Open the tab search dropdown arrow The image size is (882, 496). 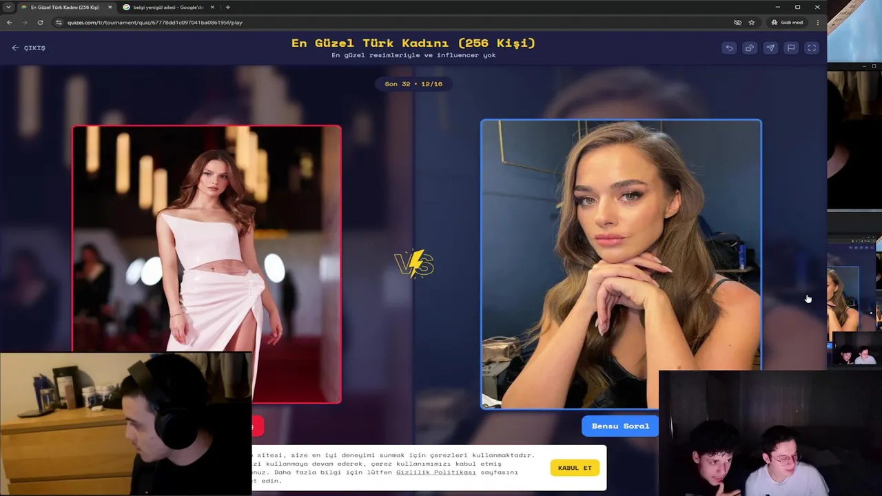tap(8, 7)
